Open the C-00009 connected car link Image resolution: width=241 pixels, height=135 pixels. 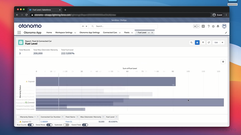tap(44, 122)
